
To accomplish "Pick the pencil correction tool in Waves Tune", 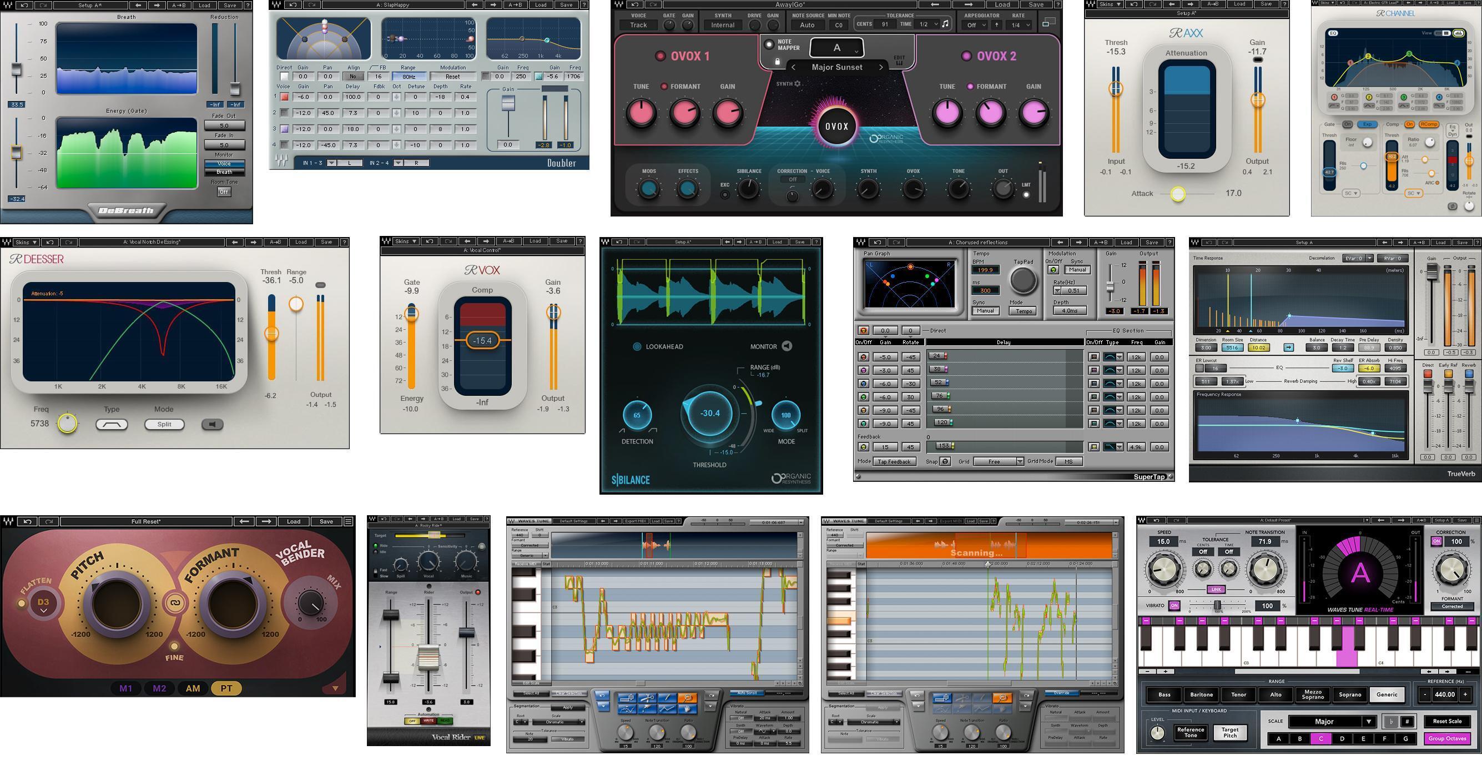I will (648, 711).
